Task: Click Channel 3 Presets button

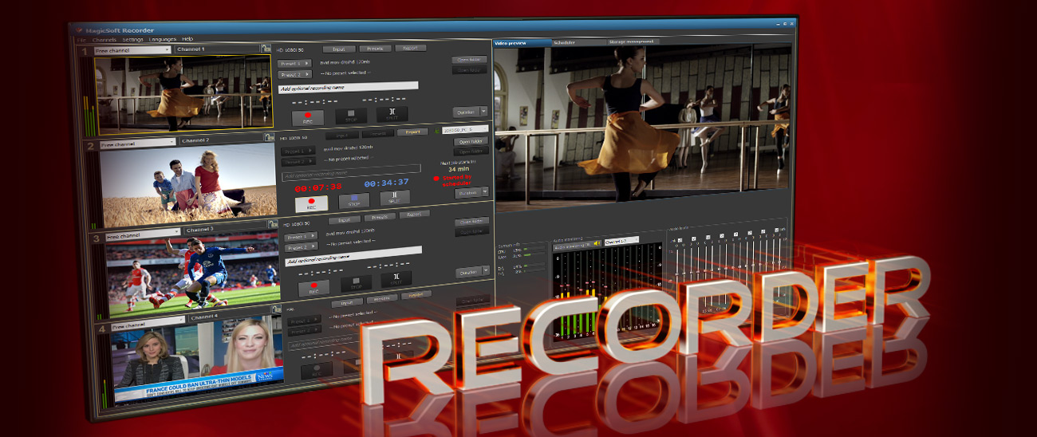Action: pos(380,217)
